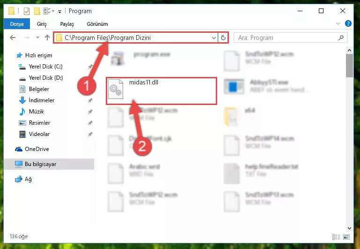
Task: Select the help.fineReader.txt file
Action: pyautogui.click(x=272, y=166)
